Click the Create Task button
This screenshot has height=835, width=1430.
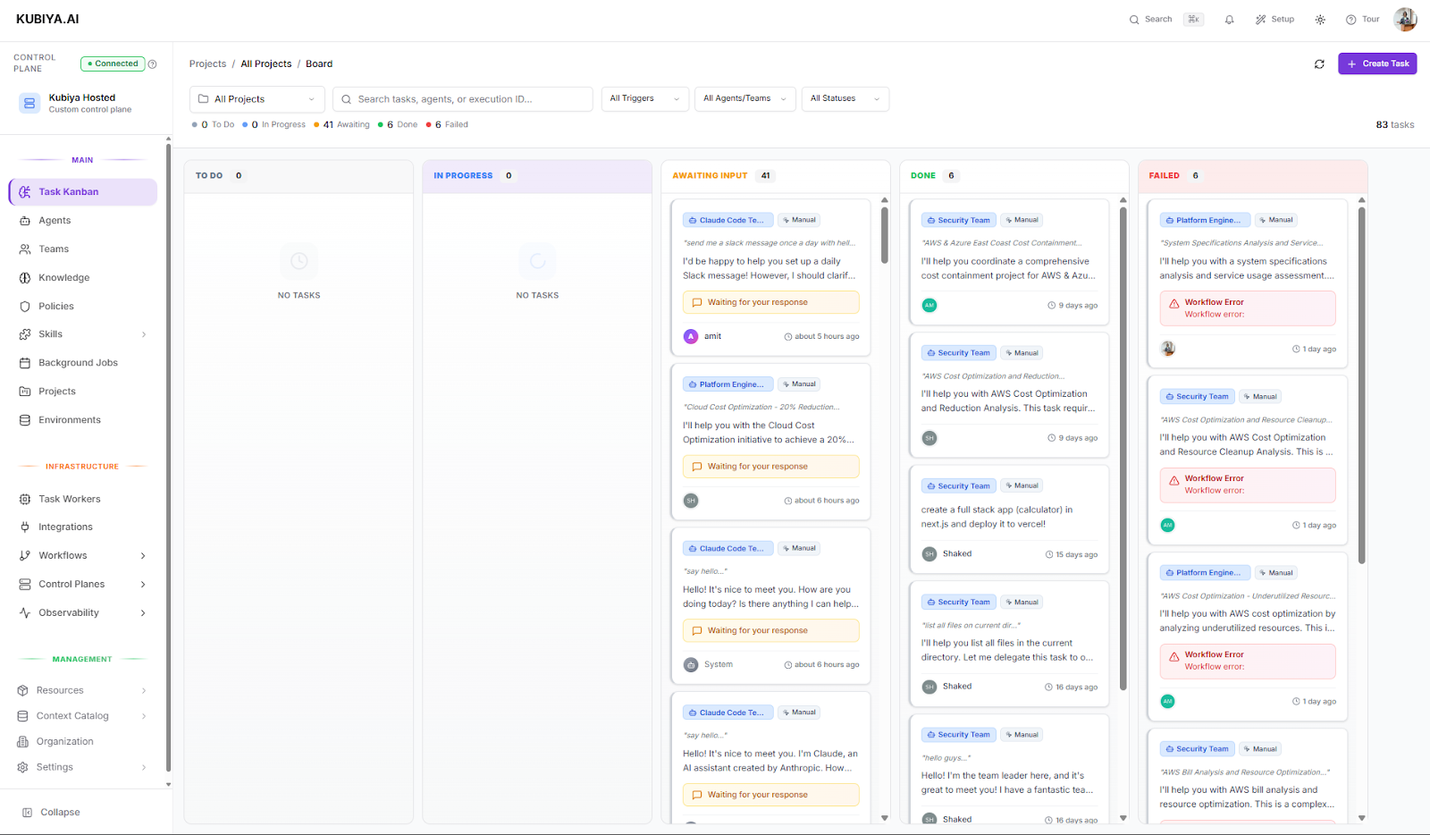click(x=1377, y=63)
